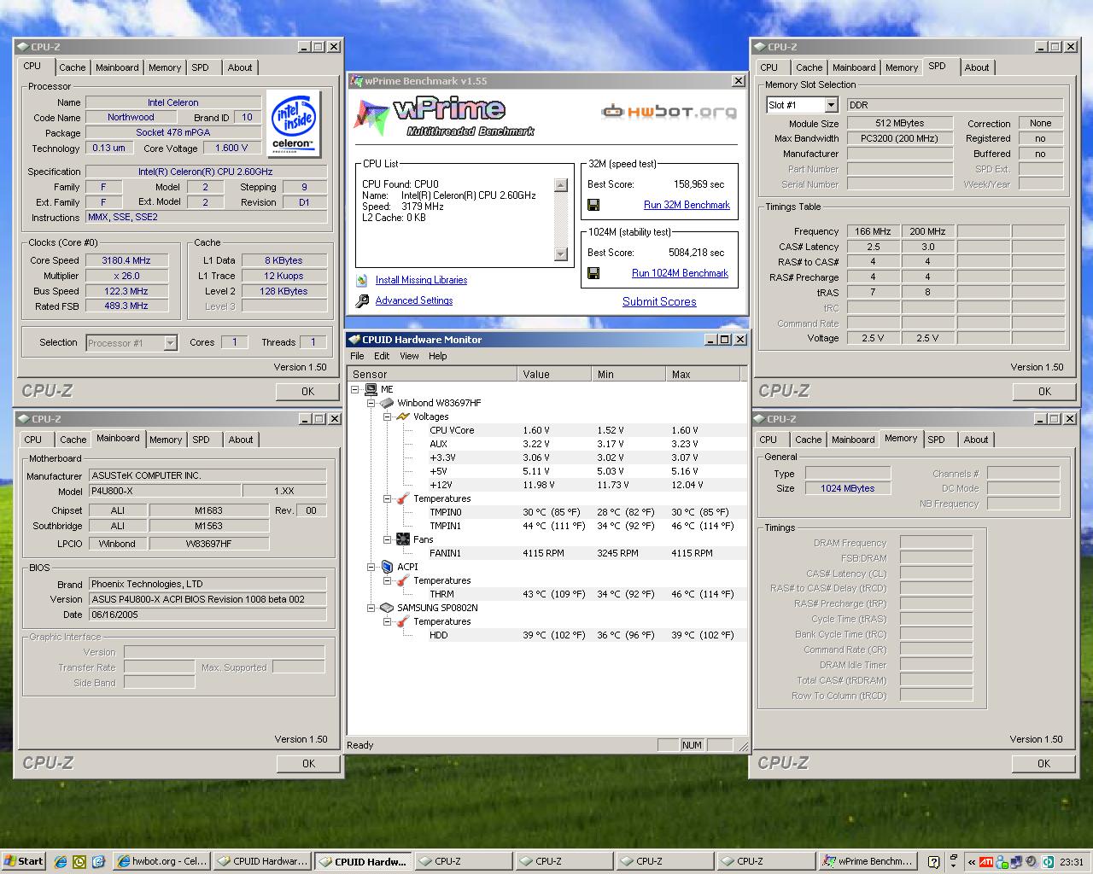
Task: Click the save icon for the 32M score
Action: pos(593,205)
